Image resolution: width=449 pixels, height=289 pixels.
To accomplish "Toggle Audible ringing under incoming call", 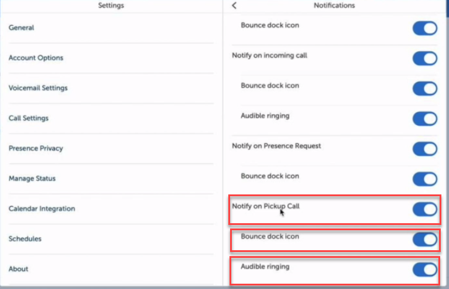I will (425, 119).
